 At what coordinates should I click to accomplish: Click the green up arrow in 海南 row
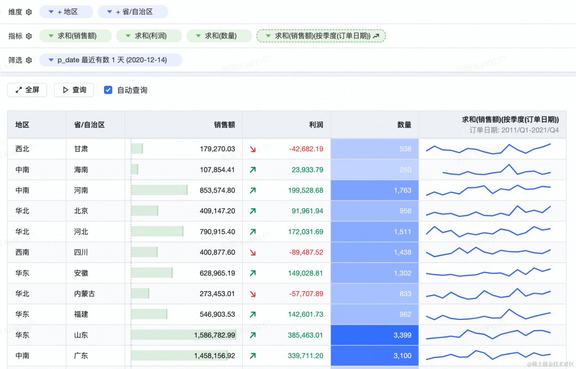click(x=253, y=170)
